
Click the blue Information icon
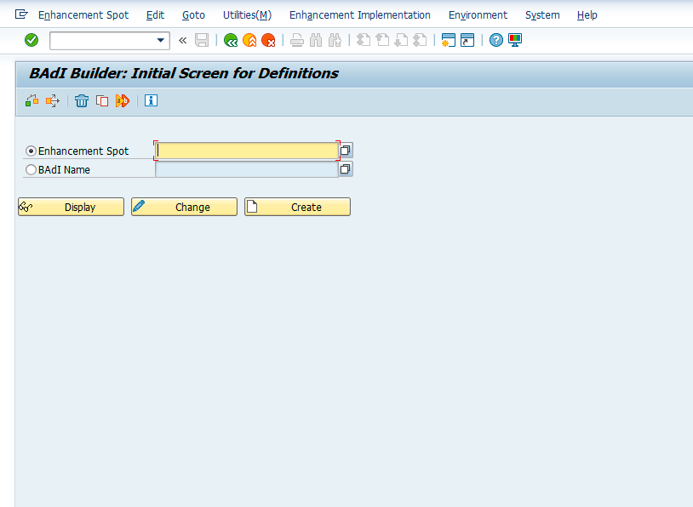click(x=151, y=100)
